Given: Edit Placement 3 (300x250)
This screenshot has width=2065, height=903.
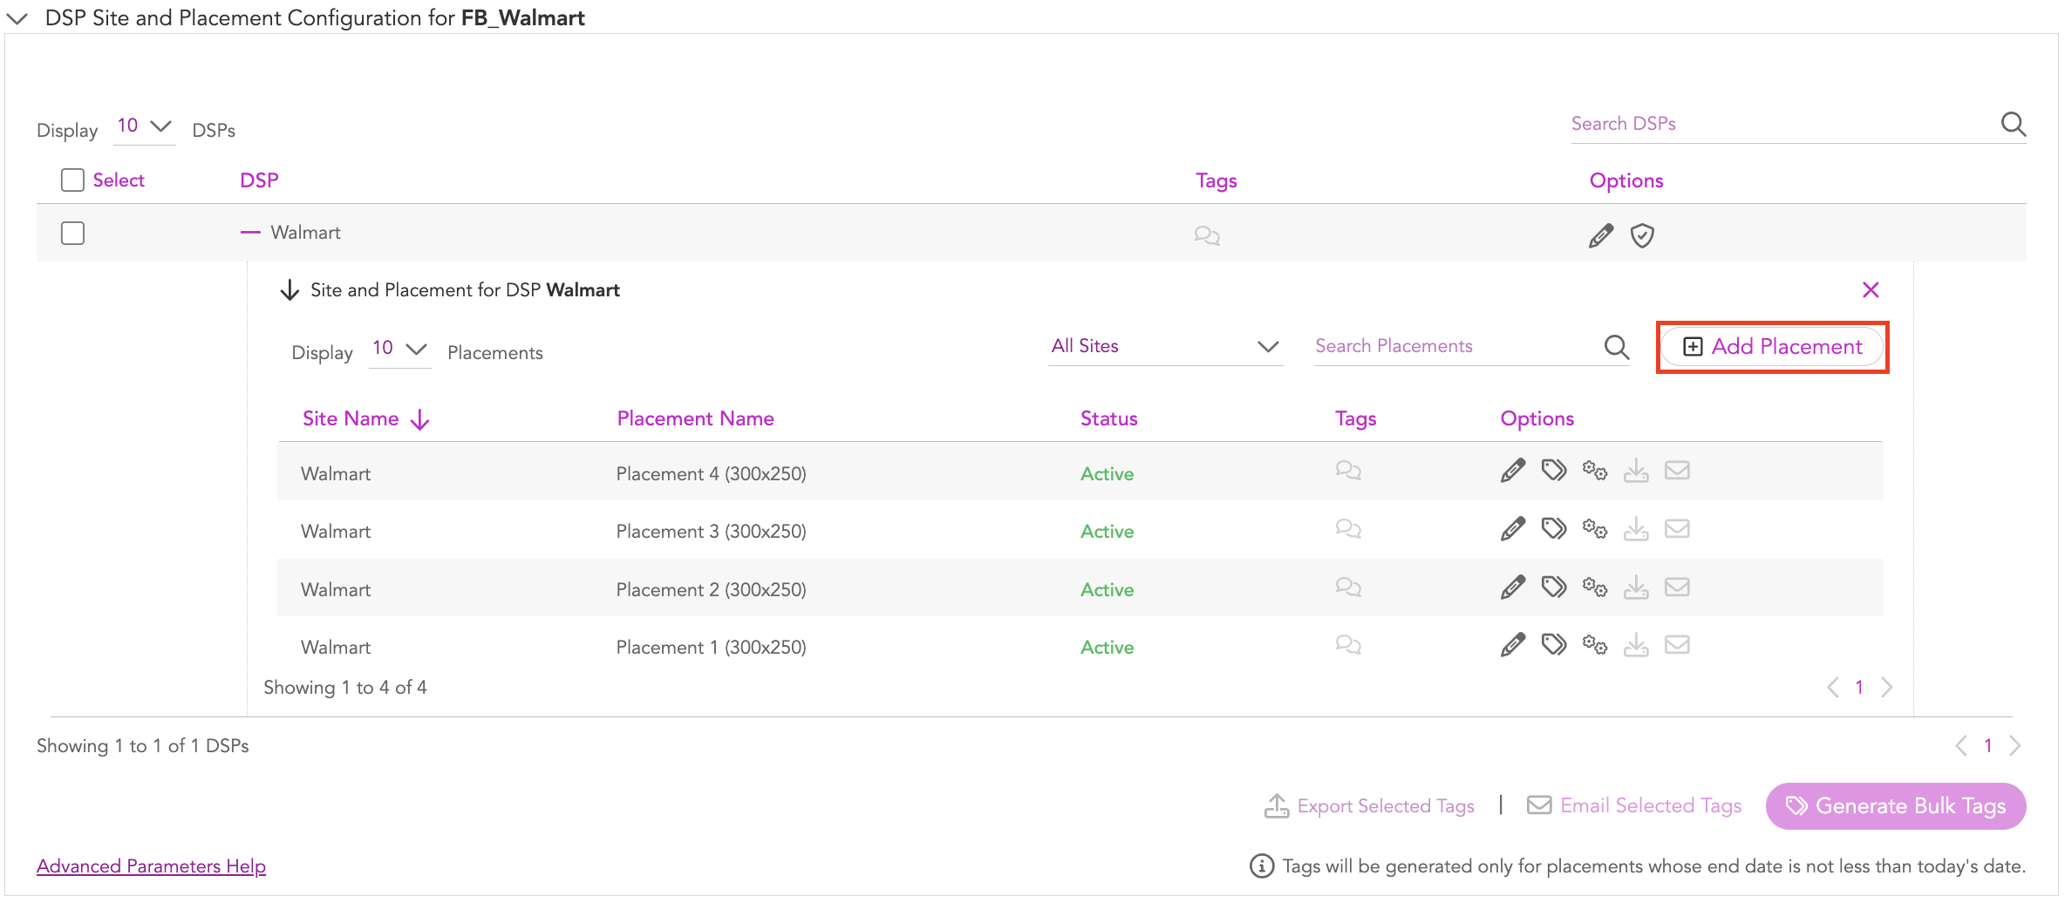Looking at the screenshot, I should pos(1513,529).
